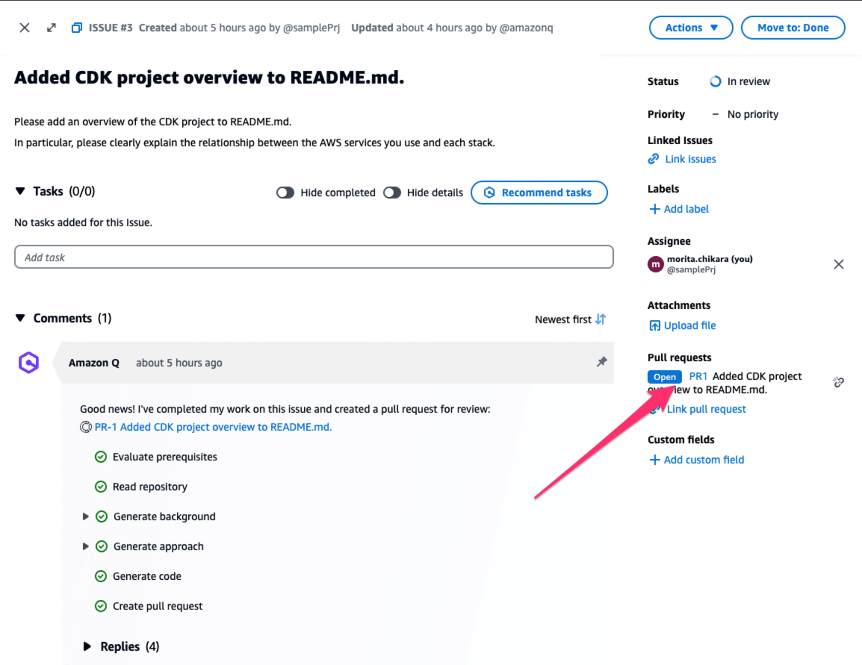The image size is (862, 665).
Task: Click the Add task input field
Action: (314, 257)
